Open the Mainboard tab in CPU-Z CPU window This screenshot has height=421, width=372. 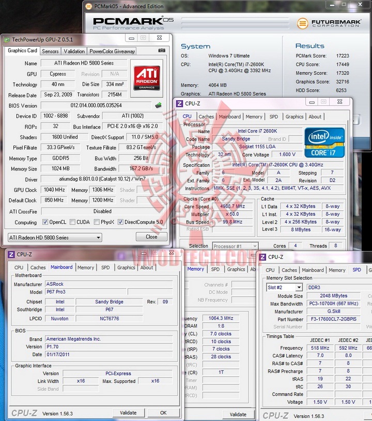point(229,117)
